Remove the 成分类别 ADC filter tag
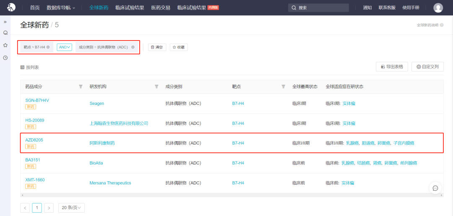 coord(133,47)
